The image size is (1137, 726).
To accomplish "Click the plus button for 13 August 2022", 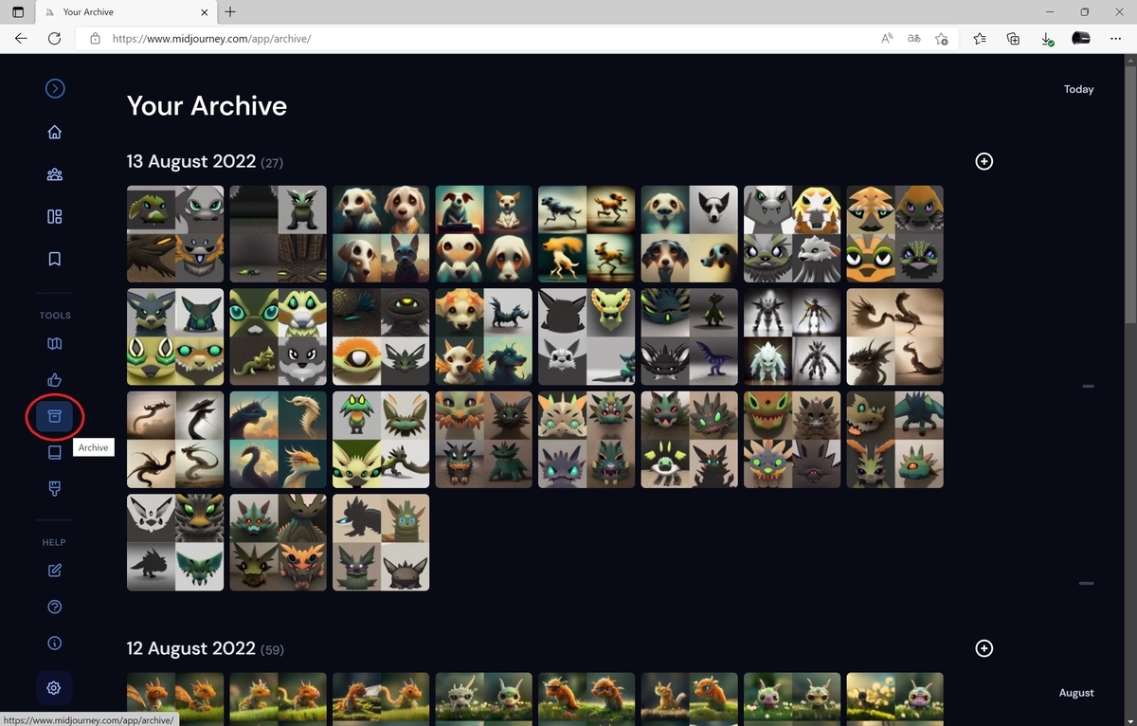I will [984, 161].
